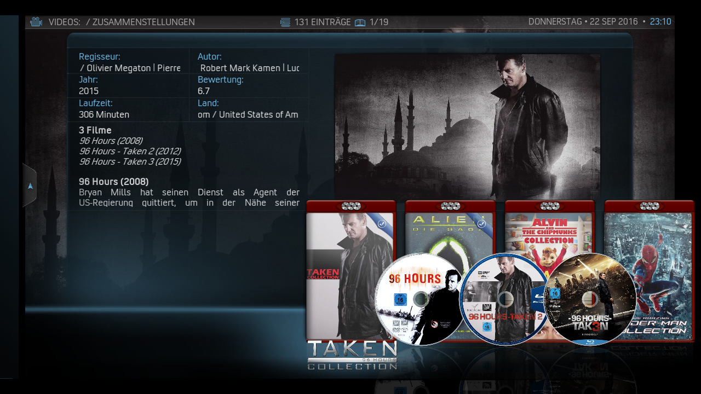Click the 'Bewertung:' label
Image resolution: width=701 pixels, height=394 pixels.
221,80
